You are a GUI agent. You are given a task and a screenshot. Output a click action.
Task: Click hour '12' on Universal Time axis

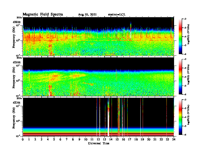click(x=98, y=139)
